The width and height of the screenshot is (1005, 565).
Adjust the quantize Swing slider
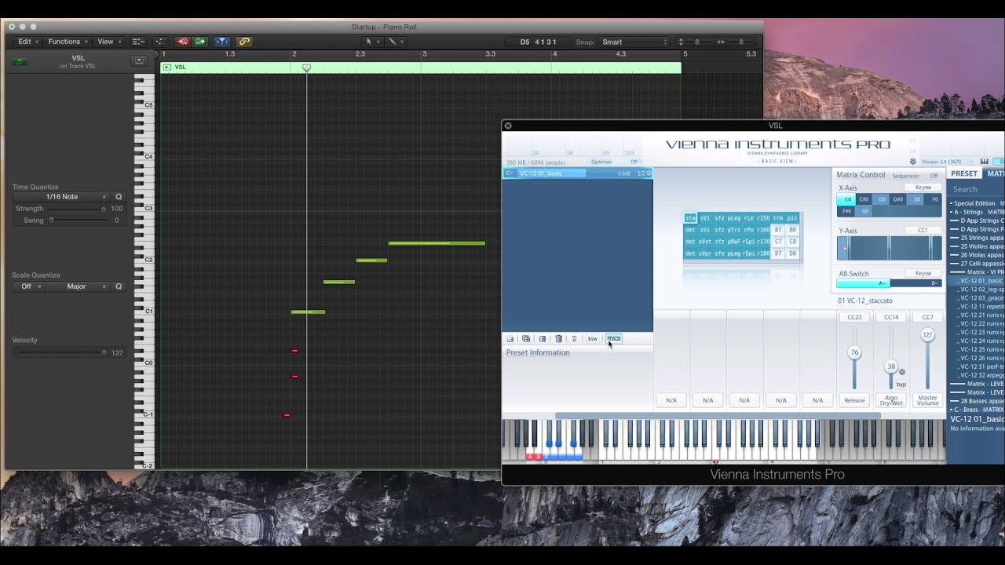pyautogui.click(x=77, y=221)
